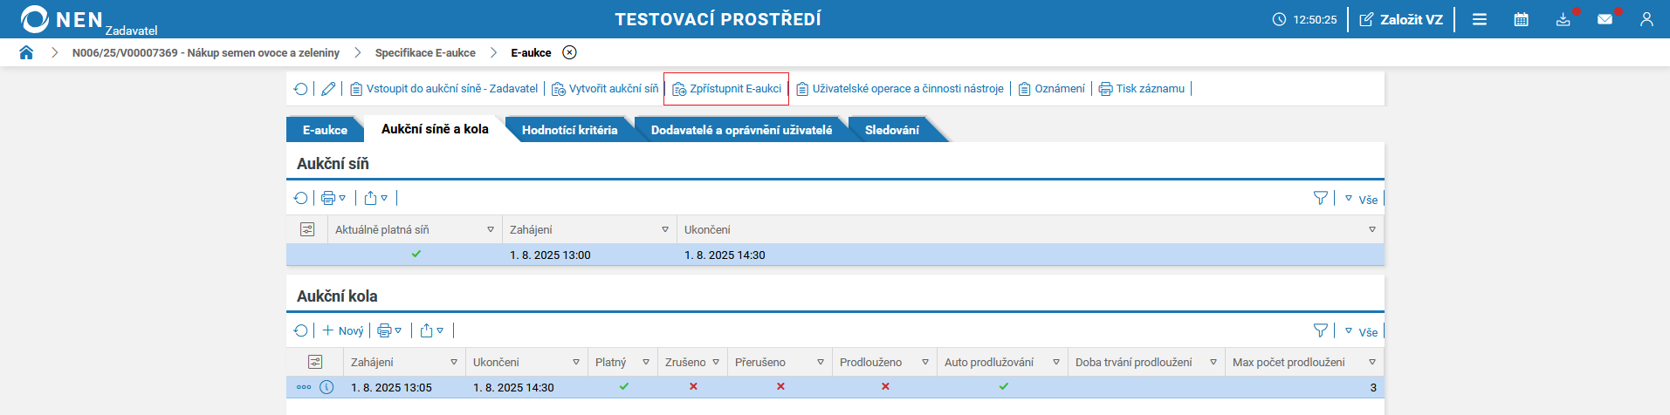Screen dimensions: 1670x415
Task: Open Zrušeno column dropdown
Action: pyautogui.click(x=716, y=362)
